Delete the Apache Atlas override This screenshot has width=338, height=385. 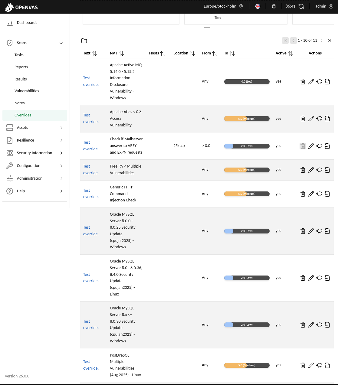[303, 119]
